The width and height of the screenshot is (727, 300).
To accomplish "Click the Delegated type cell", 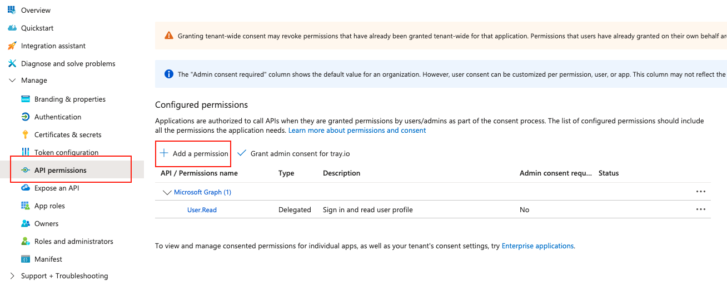I will [295, 210].
